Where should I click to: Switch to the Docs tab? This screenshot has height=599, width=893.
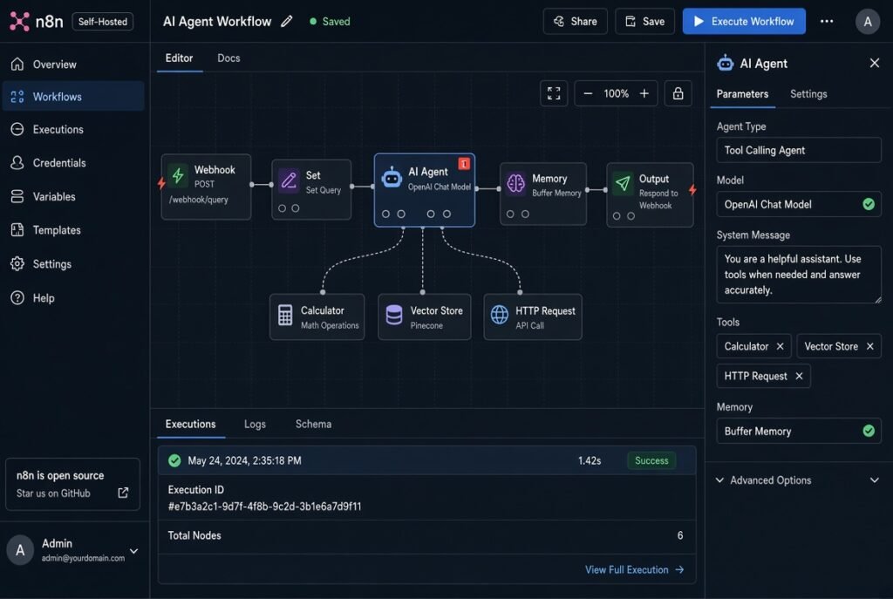point(228,58)
